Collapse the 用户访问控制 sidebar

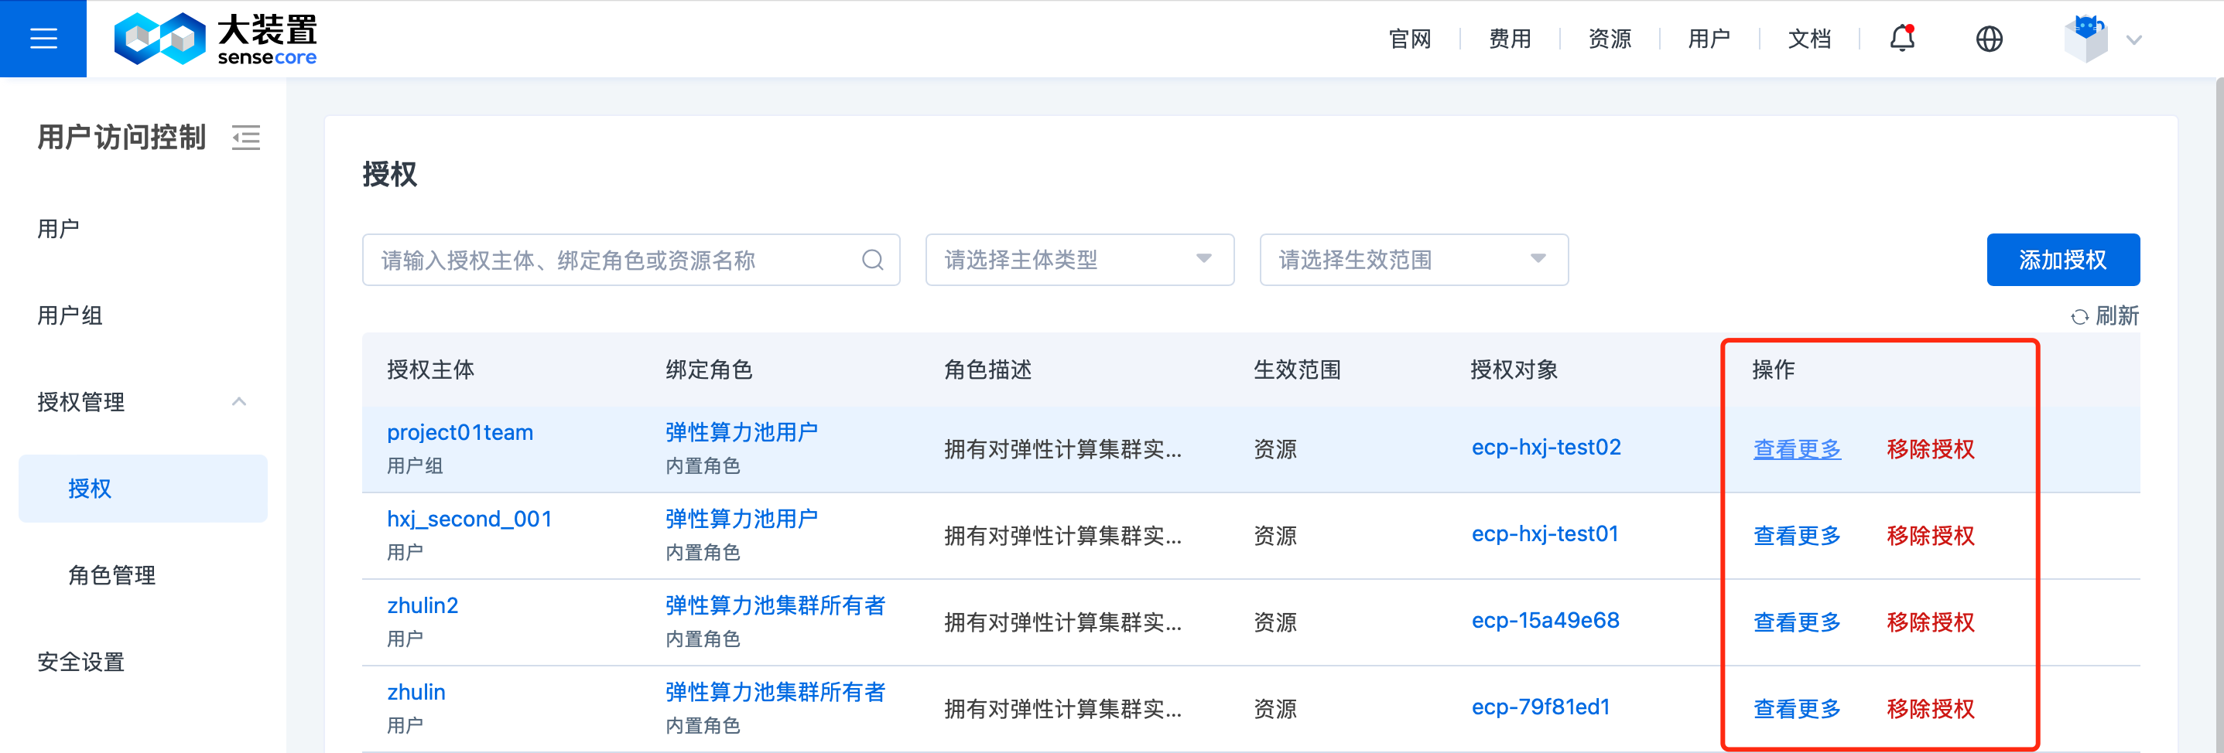pyautogui.click(x=246, y=137)
